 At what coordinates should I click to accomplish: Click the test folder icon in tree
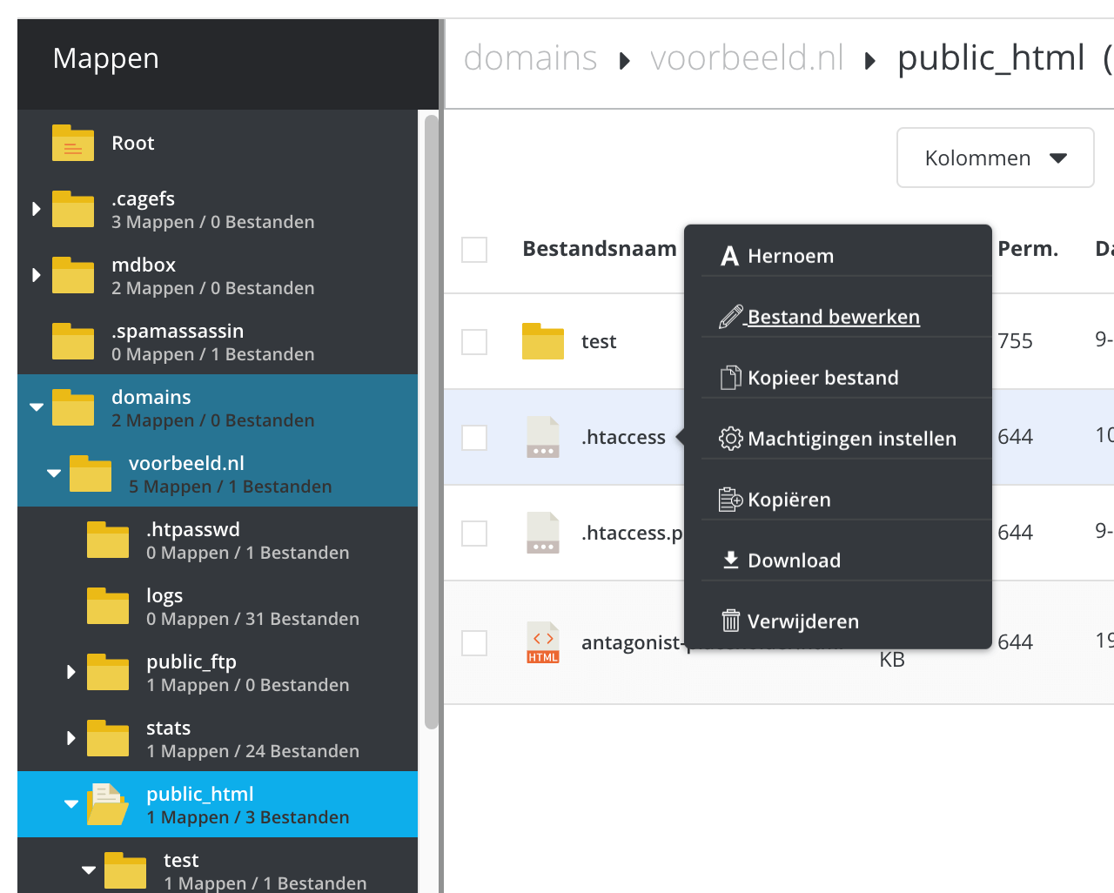[125, 870]
